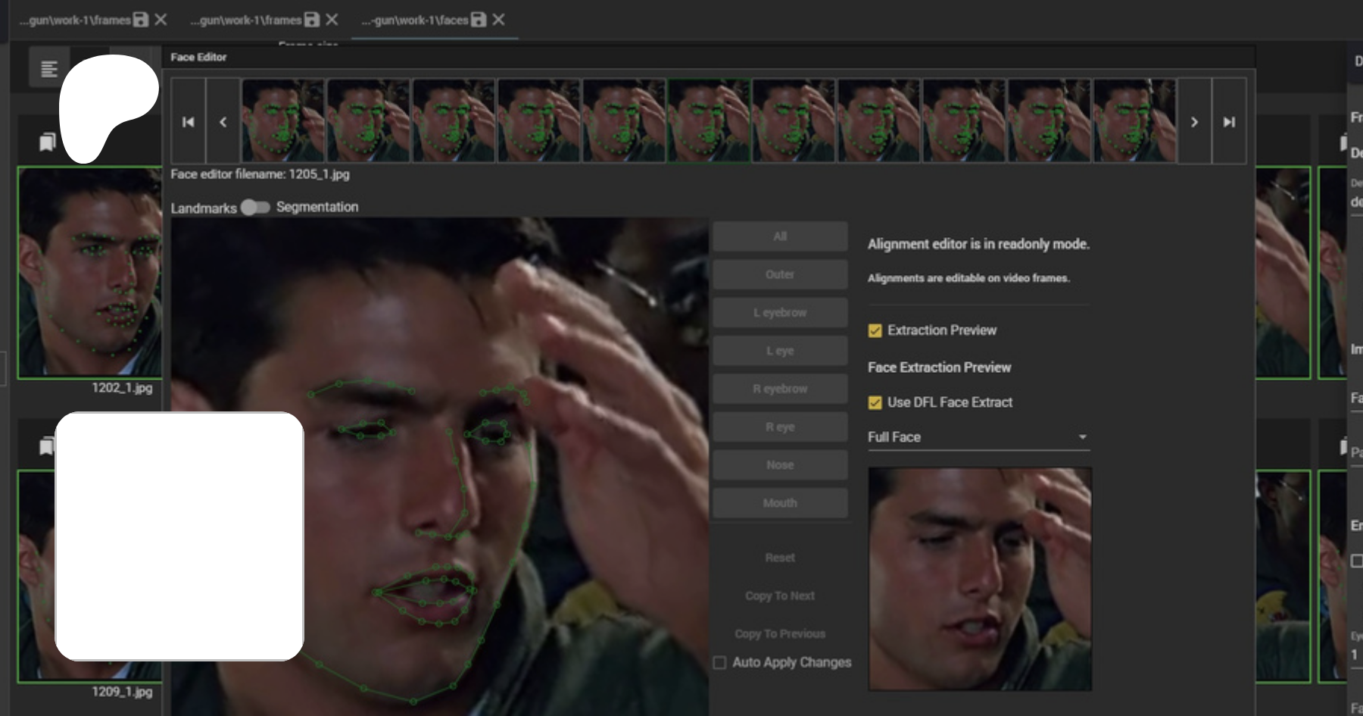Go to previous face thumbnail
The width and height of the screenshot is (1363, 716).
[x=223, y=121]
